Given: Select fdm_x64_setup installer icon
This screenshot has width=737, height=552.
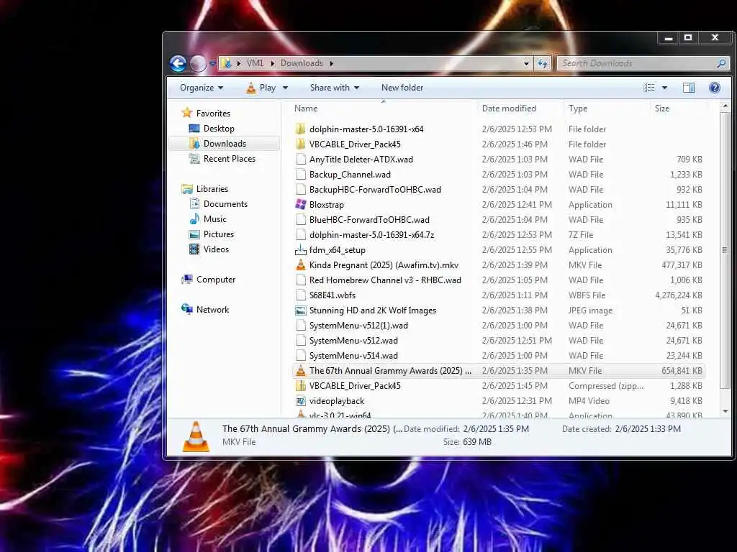Looking at the screenshot, I should [x=300, y=249].
